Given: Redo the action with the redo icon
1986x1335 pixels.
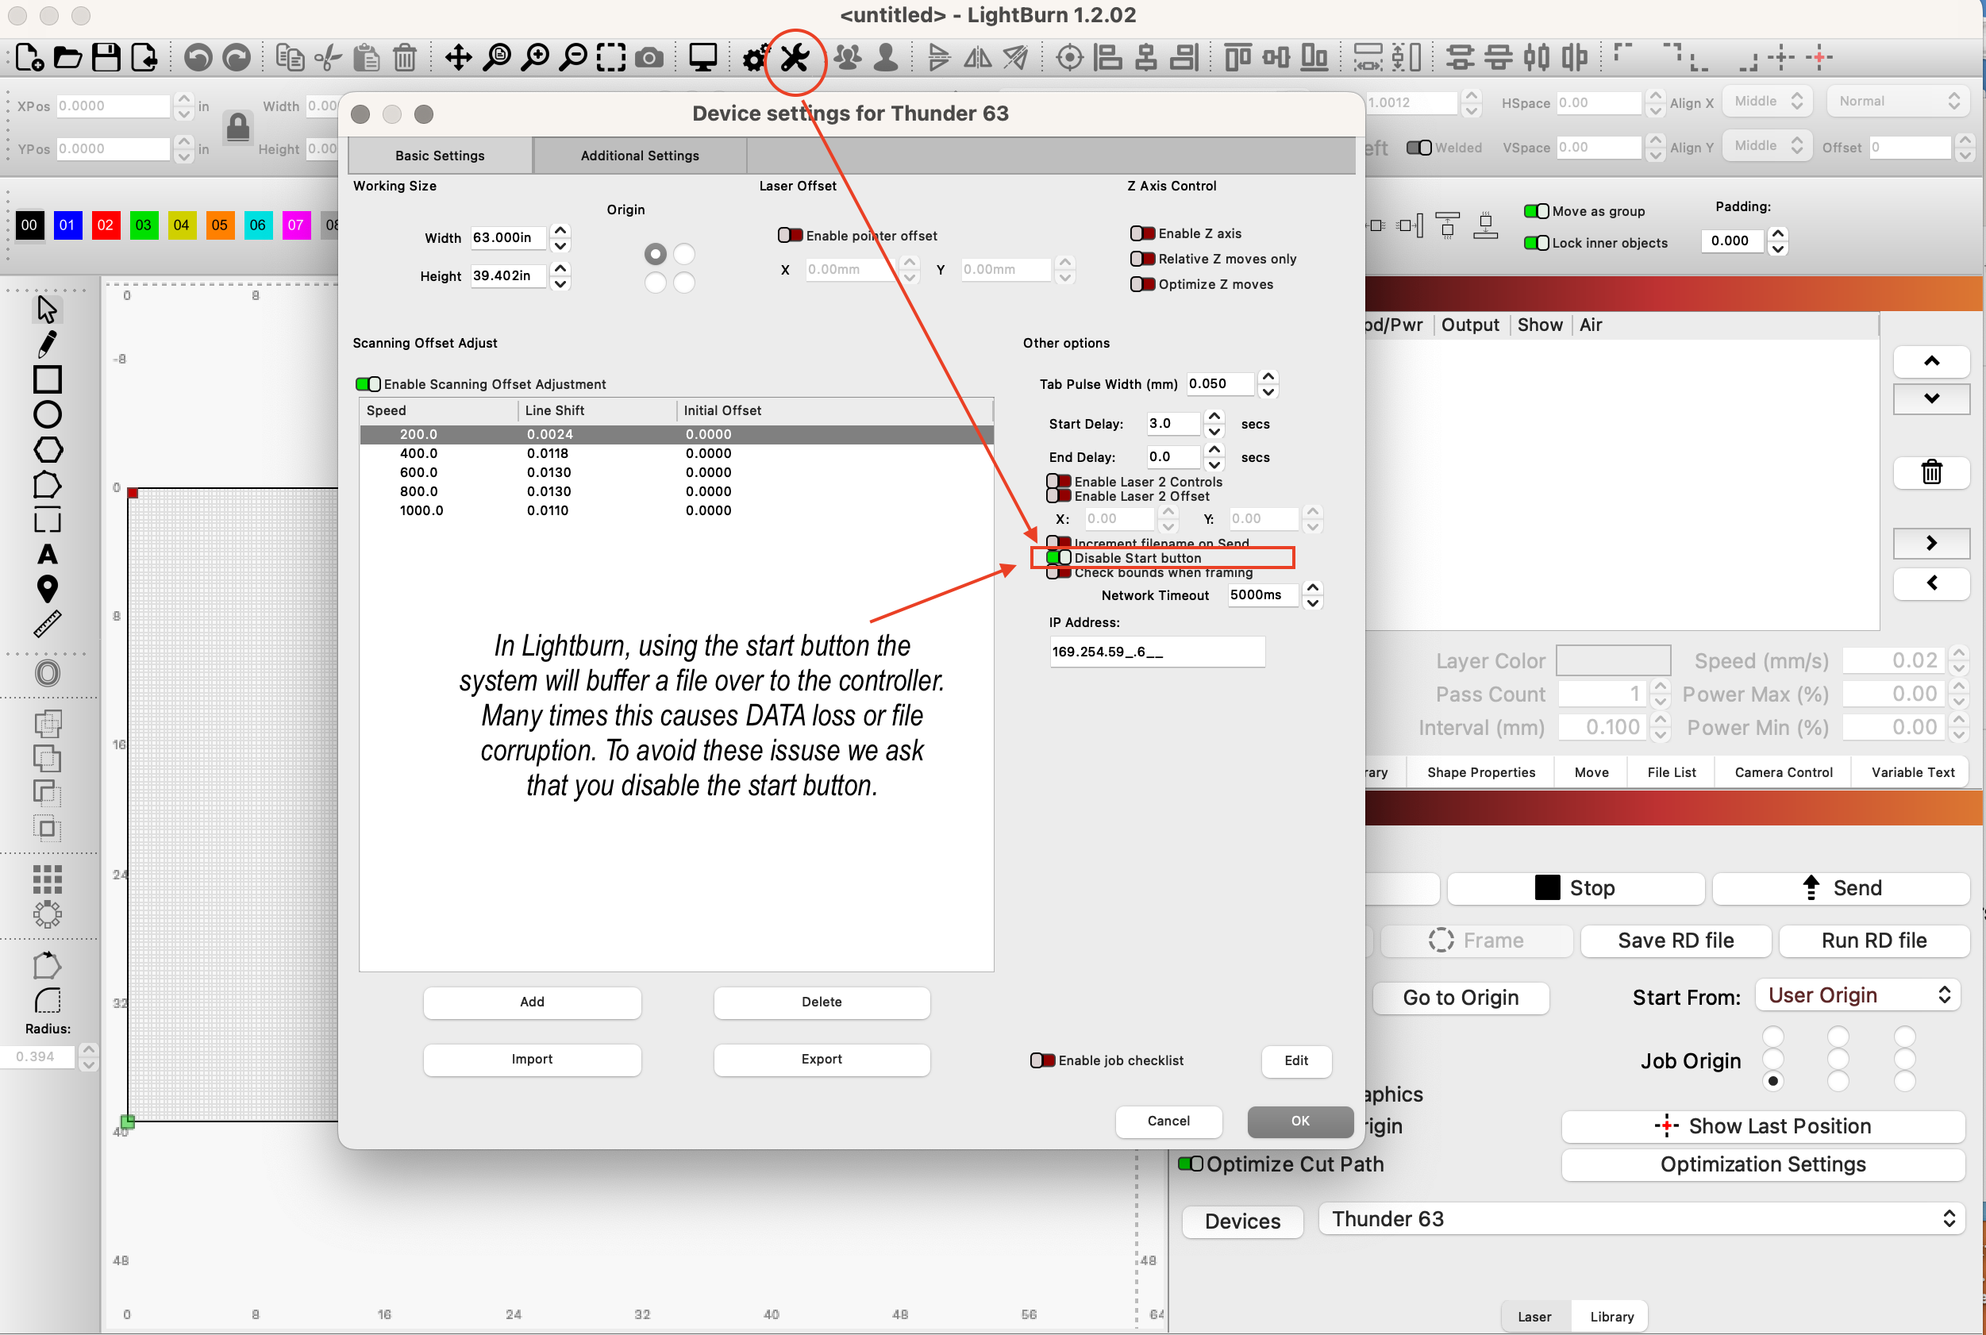Looking at the screenshot, I should tap(236, 58).
